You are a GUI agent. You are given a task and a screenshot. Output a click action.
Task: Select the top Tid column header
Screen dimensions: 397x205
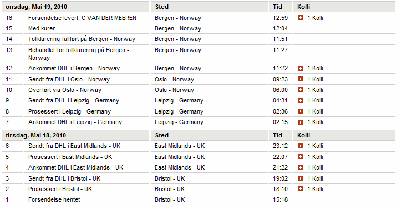(277, 7)
